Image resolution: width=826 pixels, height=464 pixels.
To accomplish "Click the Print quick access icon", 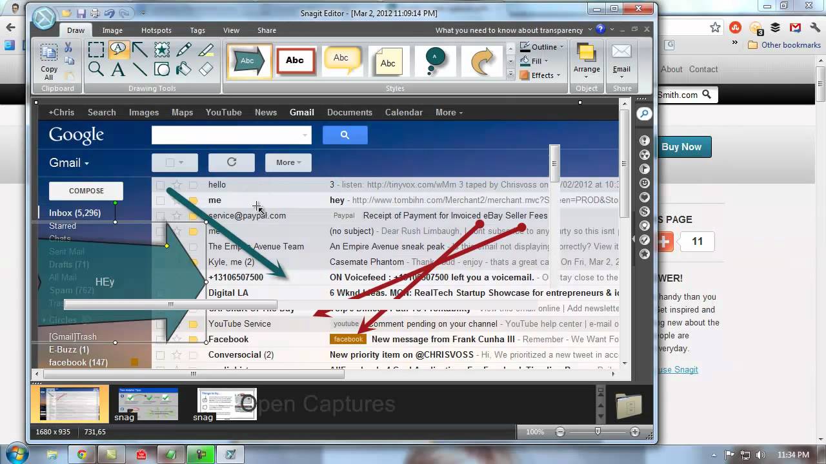I will pos(95,13).
